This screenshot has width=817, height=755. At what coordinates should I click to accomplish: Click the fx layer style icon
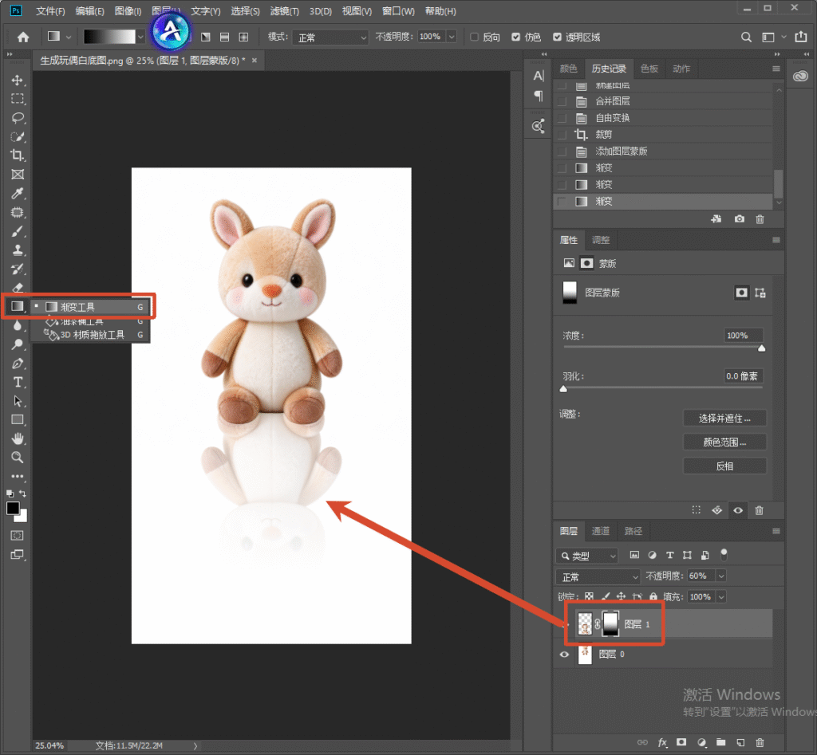[x=662, y=742]
